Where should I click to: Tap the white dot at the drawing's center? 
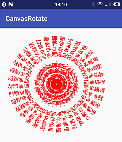tap(56, 84)
